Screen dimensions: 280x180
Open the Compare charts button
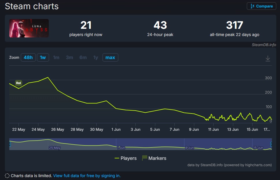pyautogui.click(x=262, y=6)
